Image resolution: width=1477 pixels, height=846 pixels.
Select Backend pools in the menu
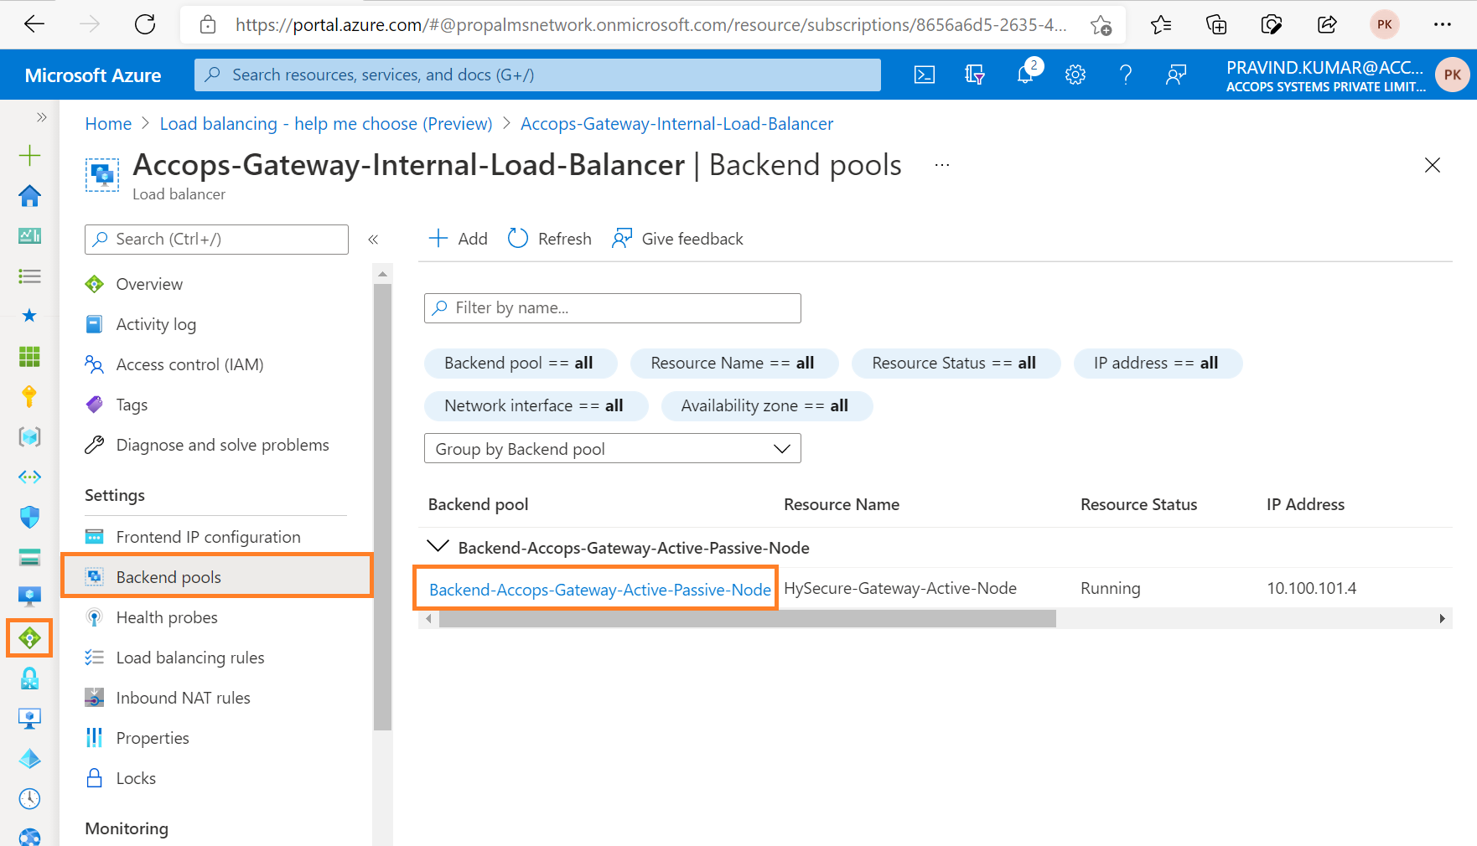(217, 576)
